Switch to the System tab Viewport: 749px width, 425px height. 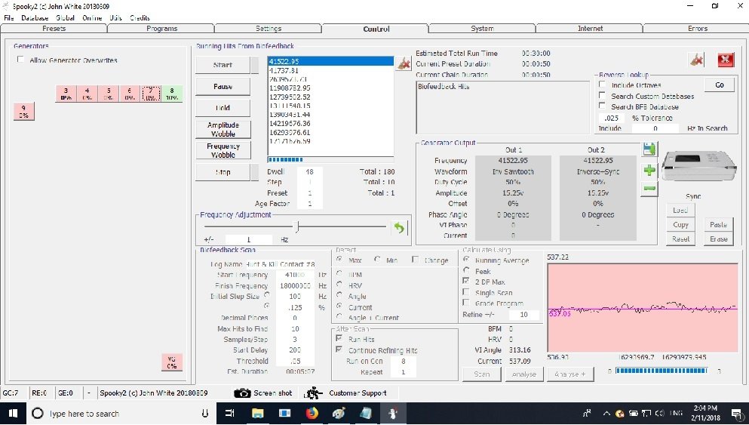coord(482,29)
